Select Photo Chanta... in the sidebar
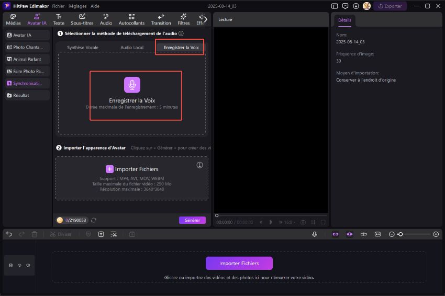This screenshot has width=445, height=296. tap(27, 47)
